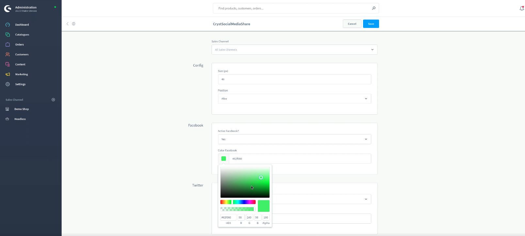This screenshot has height=236, width=525.
Task: Click the G value field
Action: point(249,217)
